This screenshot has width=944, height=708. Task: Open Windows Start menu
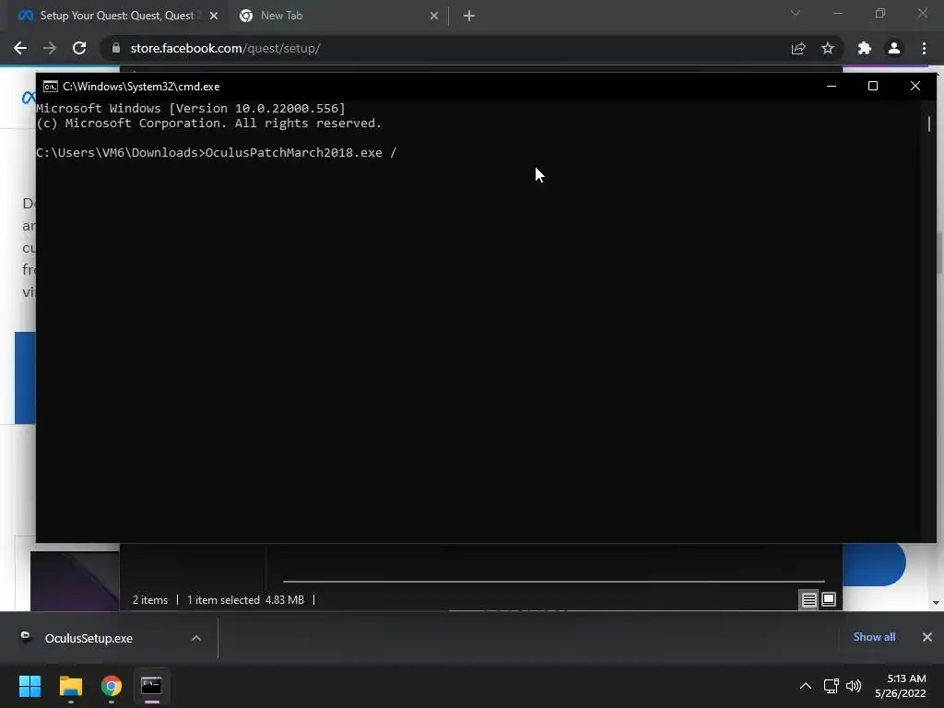pyautogui.click(x=29, y=686)
